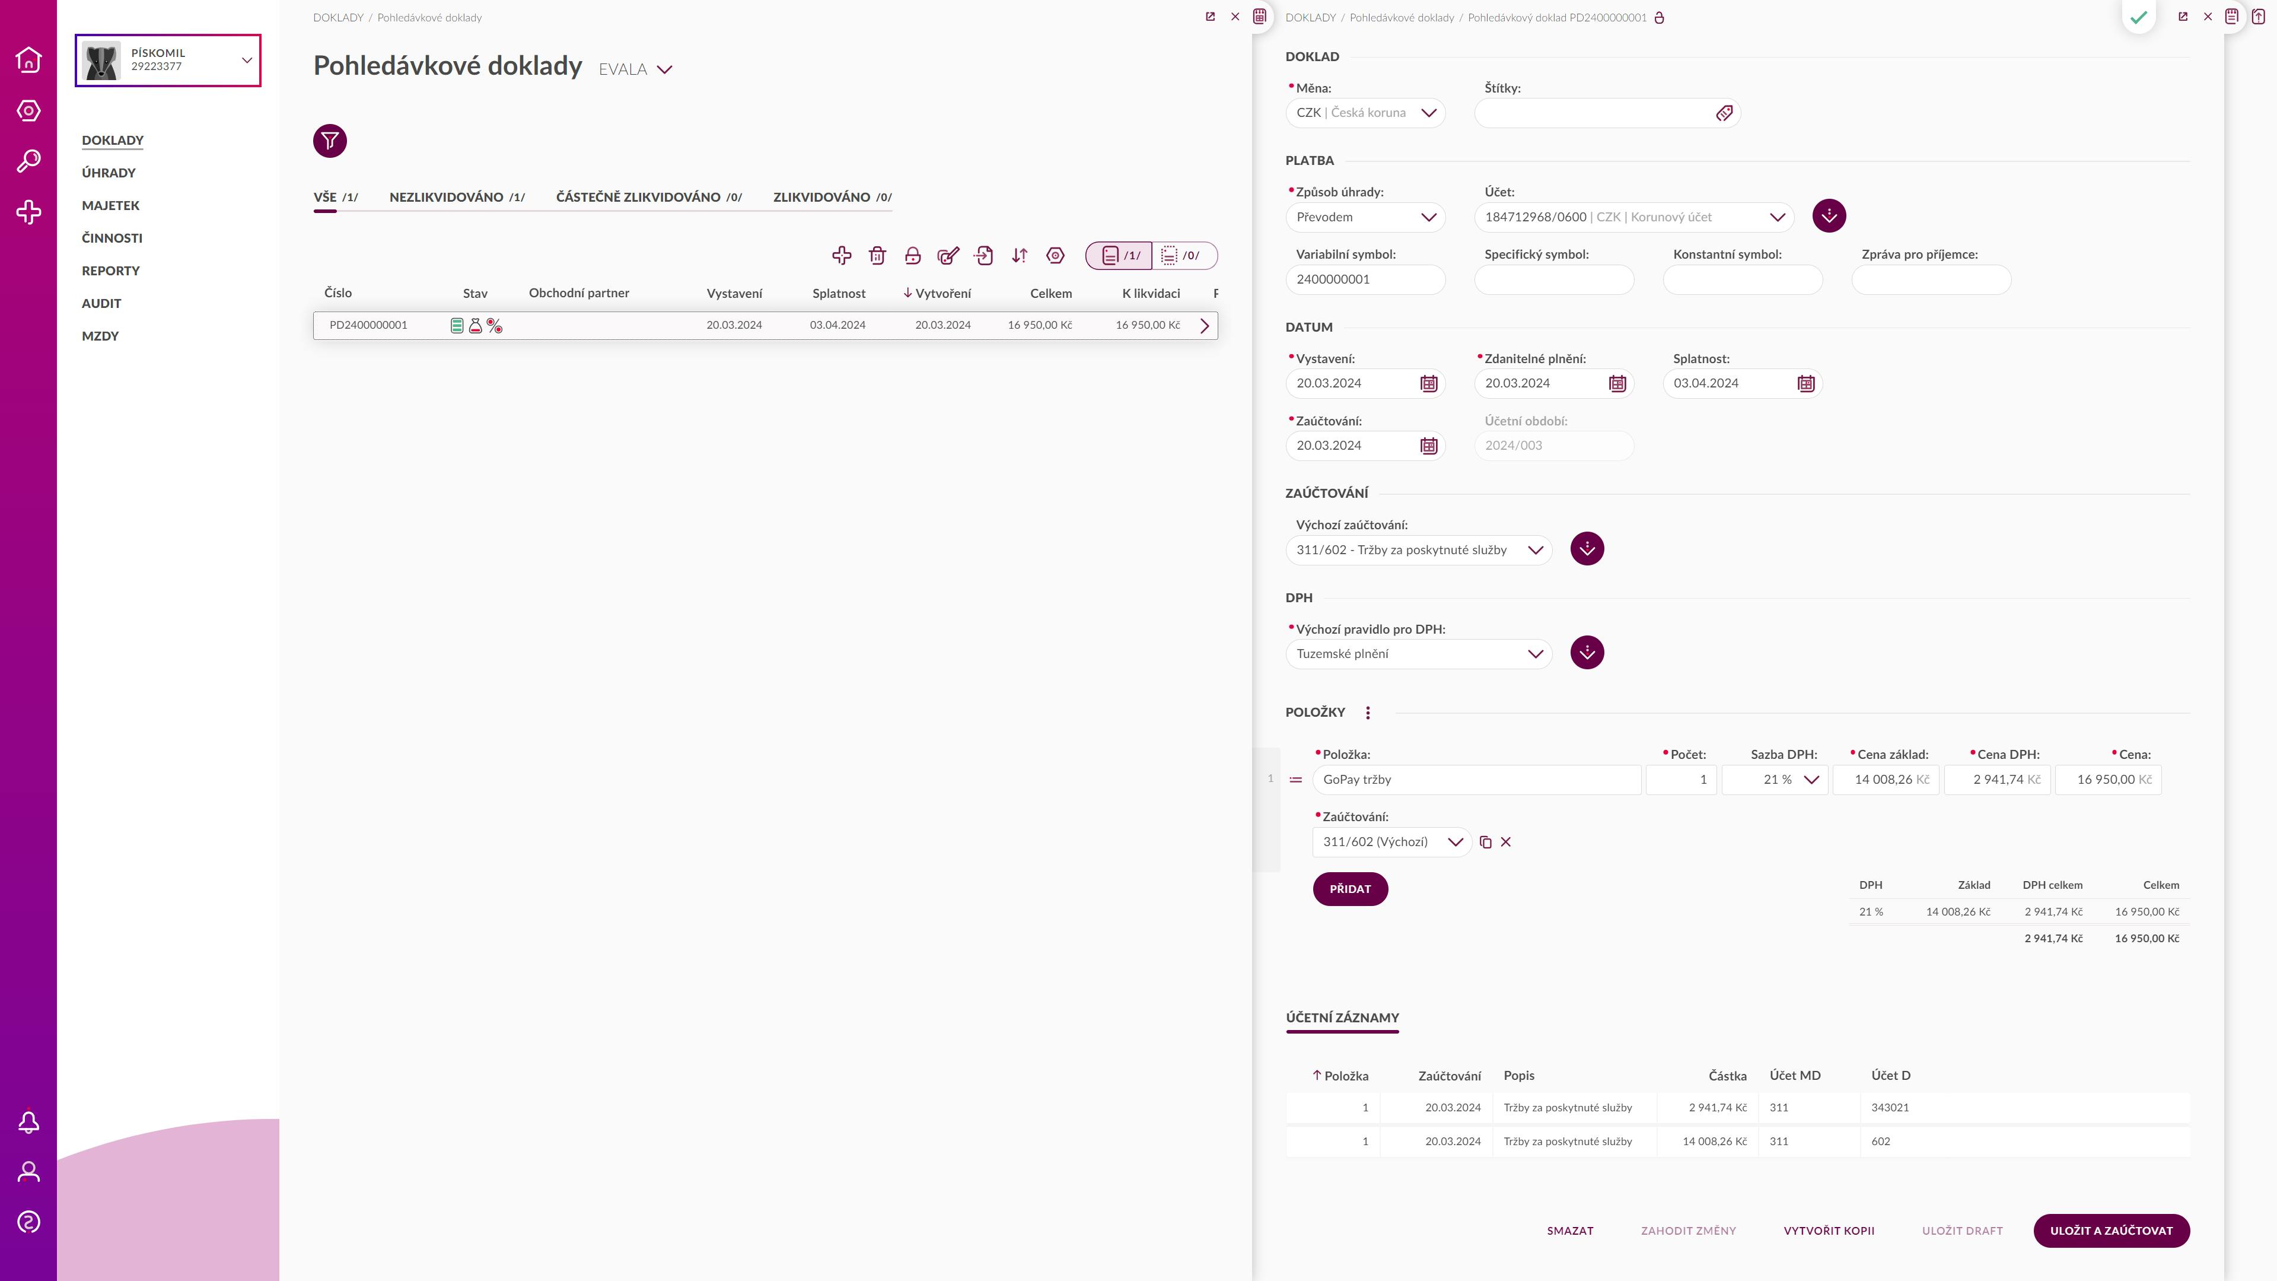The width and height of the screenshot is (2277, 1281).
Task: Click round arrow button next to Výchozí zaúčtování
Action: [1587, 549]
